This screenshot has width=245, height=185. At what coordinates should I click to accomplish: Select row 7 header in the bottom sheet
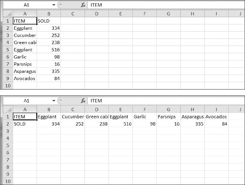coord(8,160)
